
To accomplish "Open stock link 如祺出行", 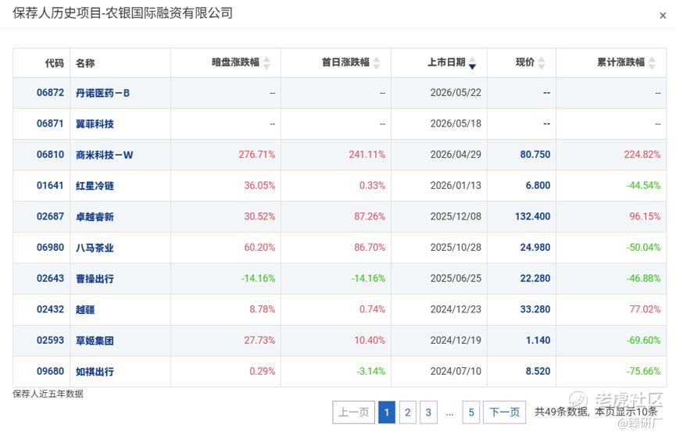I will pos(95,372).
